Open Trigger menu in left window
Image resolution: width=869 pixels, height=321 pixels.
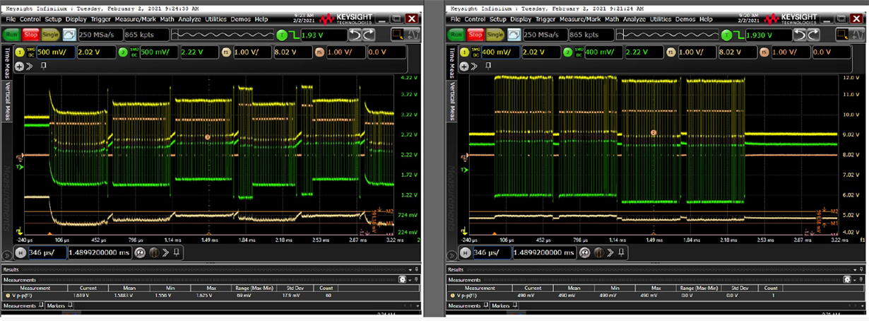[101, 19]
